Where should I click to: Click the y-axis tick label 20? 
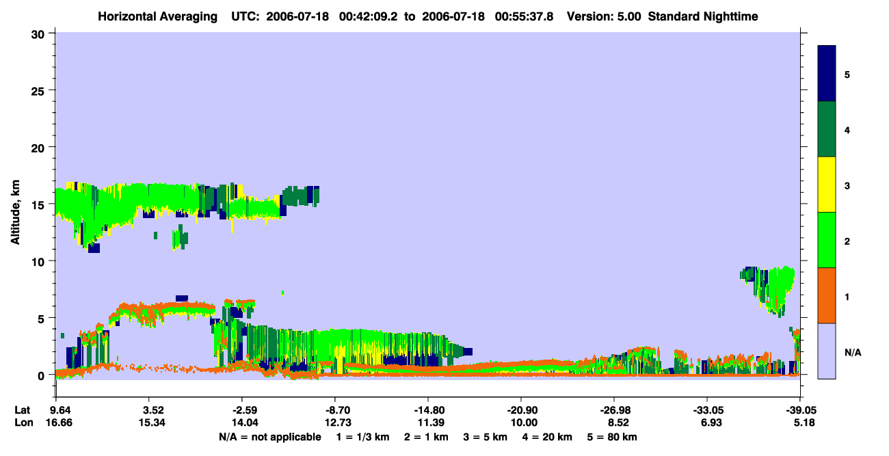pyautogui.click(x=40, y=147)
